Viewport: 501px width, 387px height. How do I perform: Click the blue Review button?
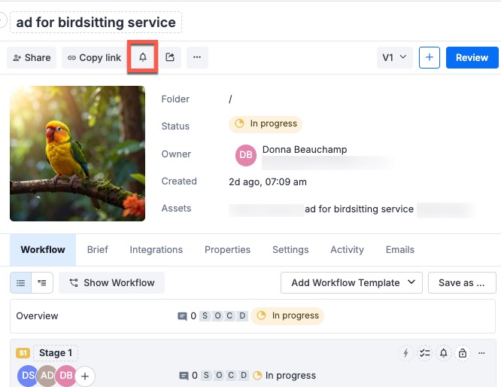click(x=472, y=57)
